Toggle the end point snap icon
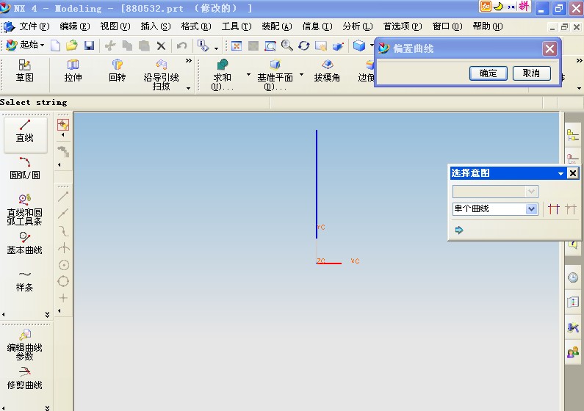The height and width of the screenshot is (411, 584). [63, 197]
